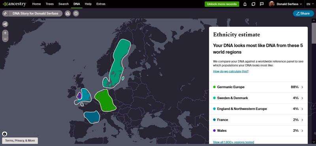Screen dimensions: 316x146
Task: Click the map info icon
Action: 5,134
